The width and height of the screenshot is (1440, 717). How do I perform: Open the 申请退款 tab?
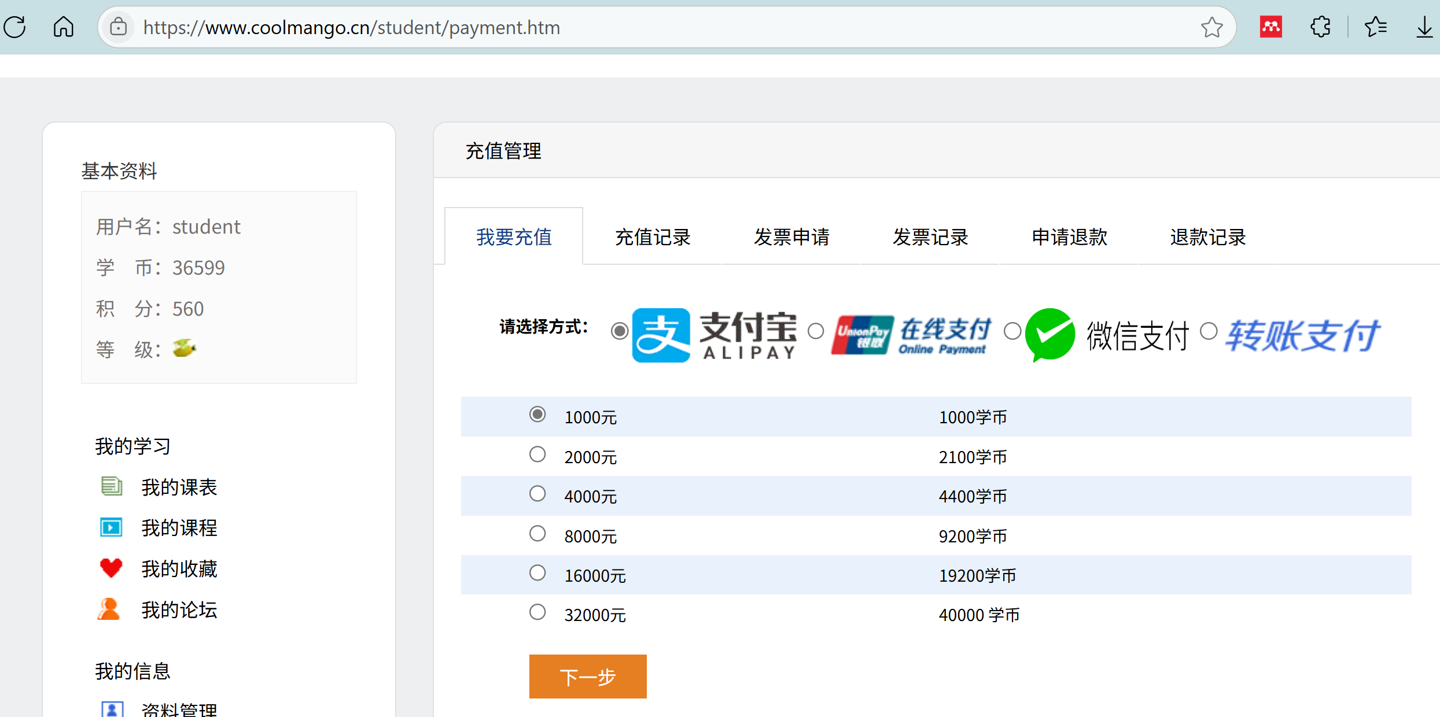[x=1069, y=237]
